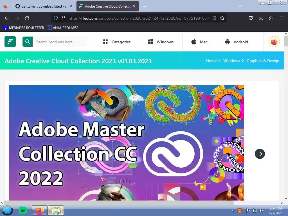The width and height of the screenshot is (288, 216).
Task: Open the Mac menu item
Action: (199, 42)
